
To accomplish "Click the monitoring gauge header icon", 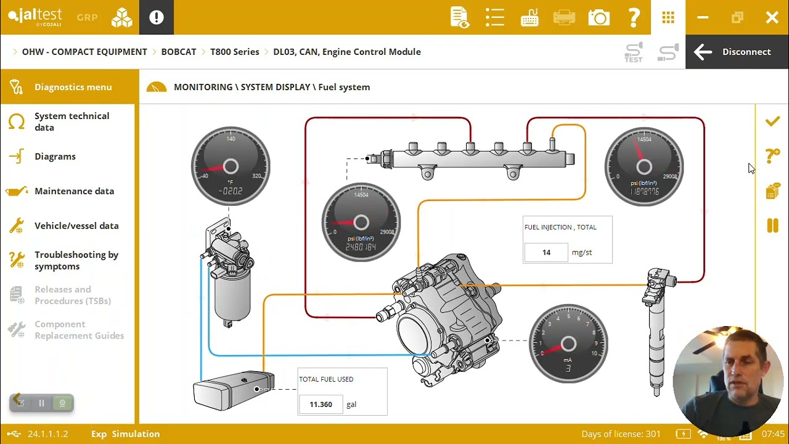I will 157,88.
